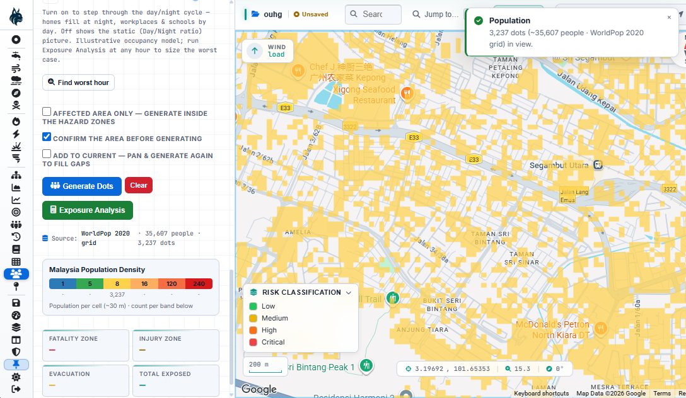Viewport: 686px width, 398px height.
Task: Open the line chart tool
Action: (16, 200)
